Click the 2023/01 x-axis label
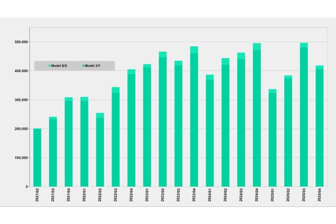Screen dimensions: 336x224 pos(147,197)
